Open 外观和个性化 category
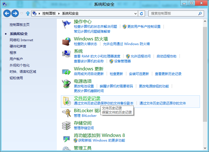This screenshot has height=152, width=209. [x=20, y=65]
